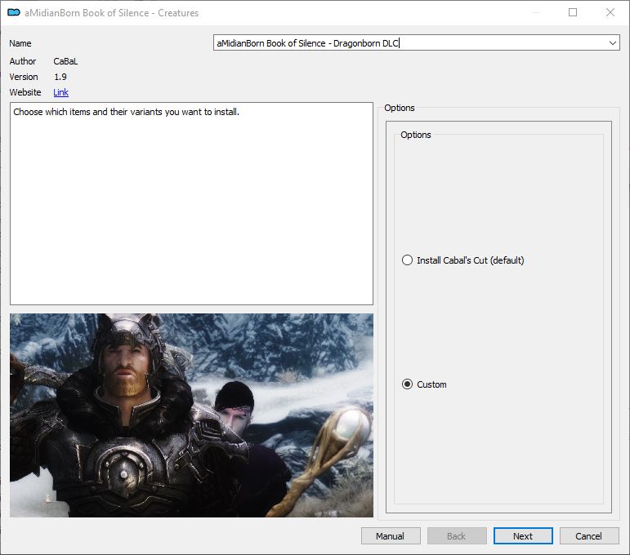Screen dimensions: 630x555
Task: Click the Version label
Action: coord(24,77)
